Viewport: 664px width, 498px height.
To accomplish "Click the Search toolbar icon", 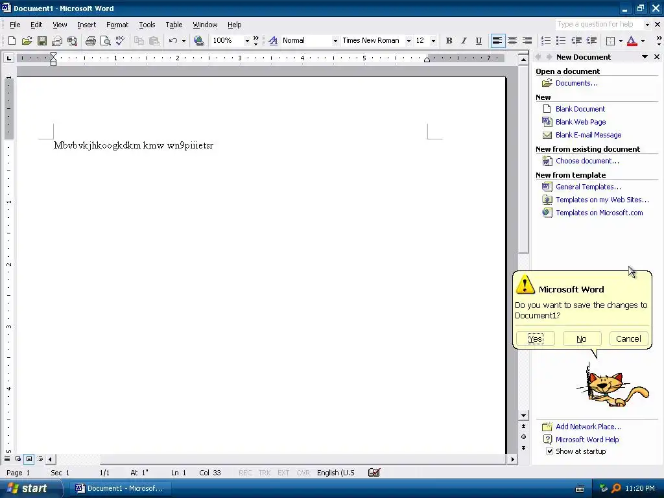I will (x=72, y=41).
